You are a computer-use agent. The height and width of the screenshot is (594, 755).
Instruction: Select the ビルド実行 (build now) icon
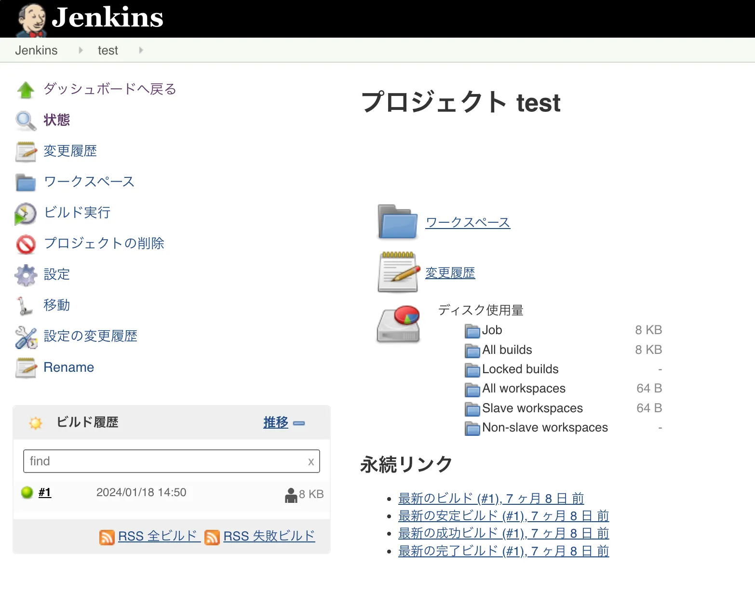26,214
